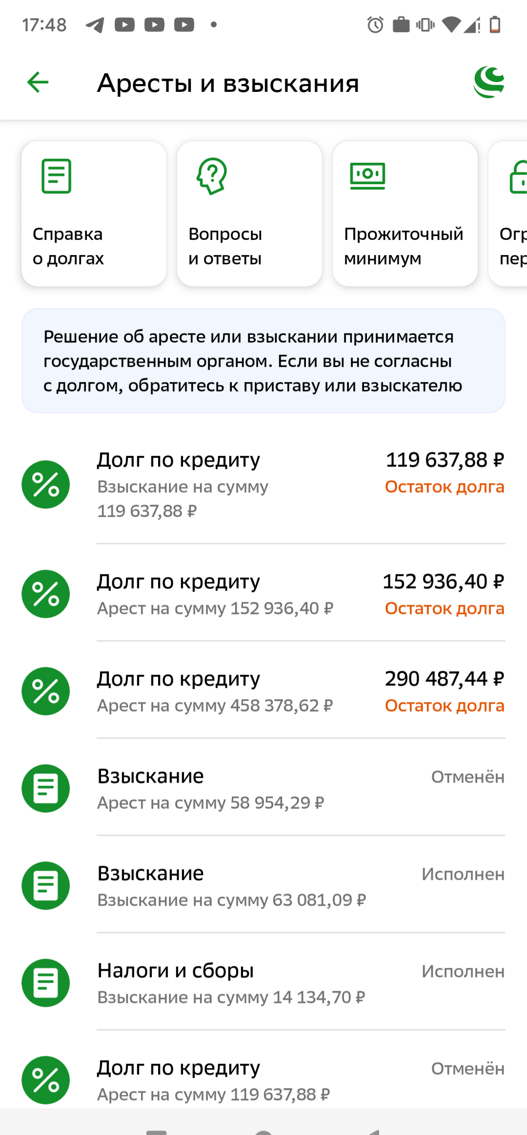The height and width of the screenshot is (1135, 527).
Task: Tap the question-mark head icon
Action: [212, 176]
